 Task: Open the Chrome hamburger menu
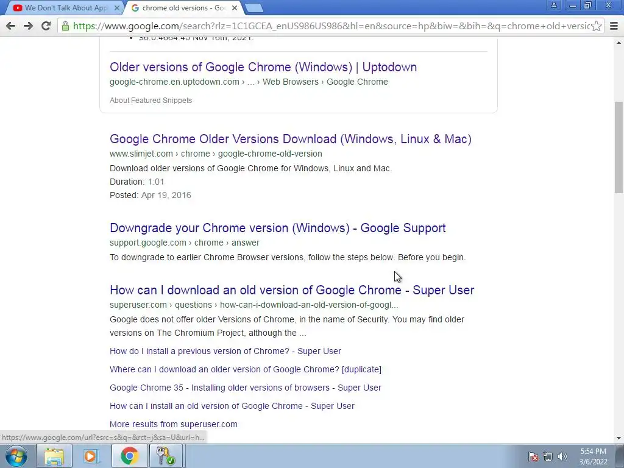pyautogui.click(x=614, y=26)
